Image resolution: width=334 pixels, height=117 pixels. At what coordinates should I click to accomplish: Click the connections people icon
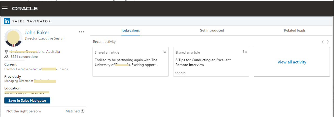click(7, 57)
